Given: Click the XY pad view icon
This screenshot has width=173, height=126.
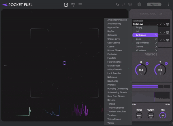Looking at the screenshot, I should [66, 5].
